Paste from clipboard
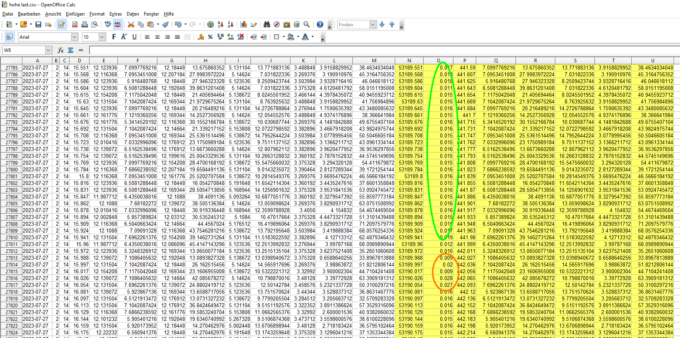Viewport: 680px width, 338px height. tap(151, 24)
